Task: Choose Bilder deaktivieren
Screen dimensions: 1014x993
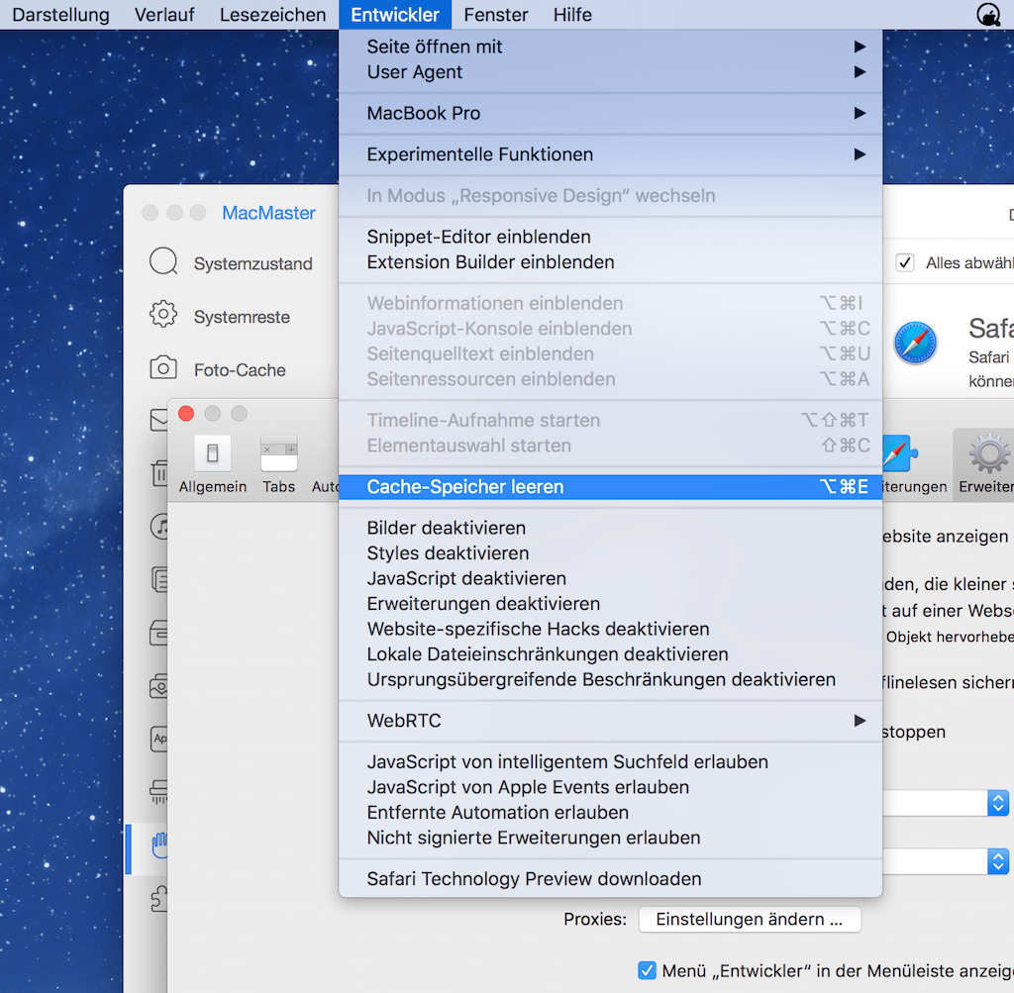Action: point(610,528)
